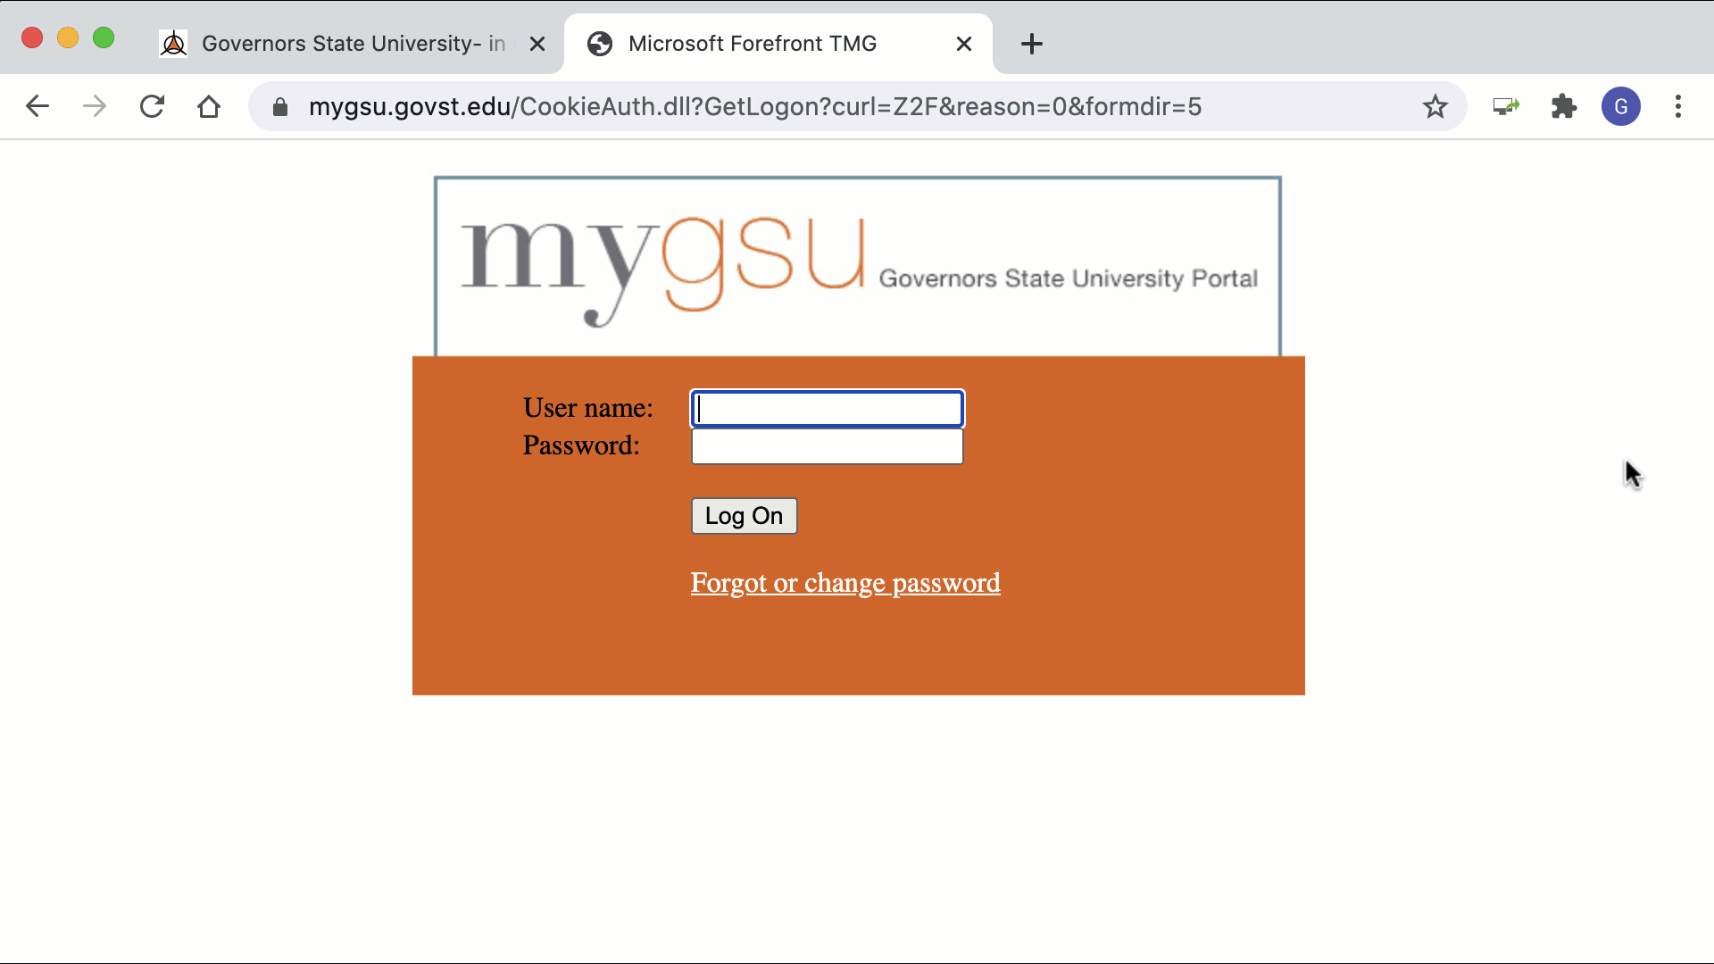Click the browser forward navigation arrow

(x=93, y=106)
